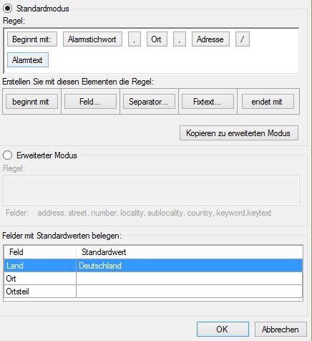Select the slash separator element in rule
Viewport: 312px width, 341px height.
tap(243, 39)
